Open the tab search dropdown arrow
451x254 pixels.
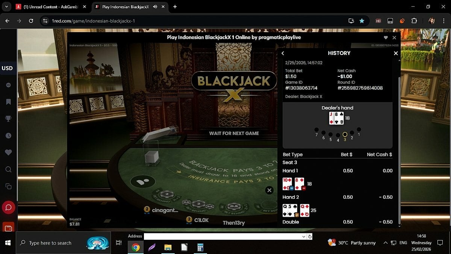[6, 7]
